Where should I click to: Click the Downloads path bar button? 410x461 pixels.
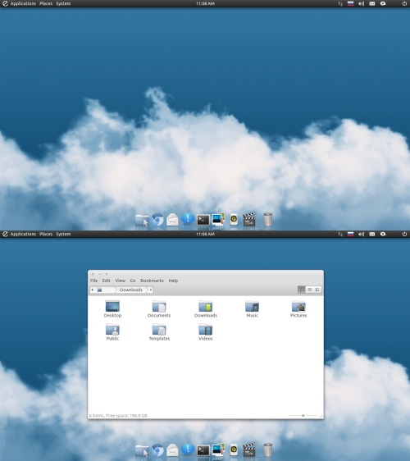(131, 290)
